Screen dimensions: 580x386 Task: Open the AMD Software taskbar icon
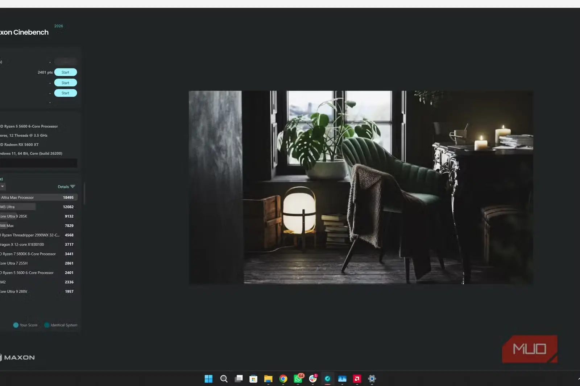coord(357,379)
